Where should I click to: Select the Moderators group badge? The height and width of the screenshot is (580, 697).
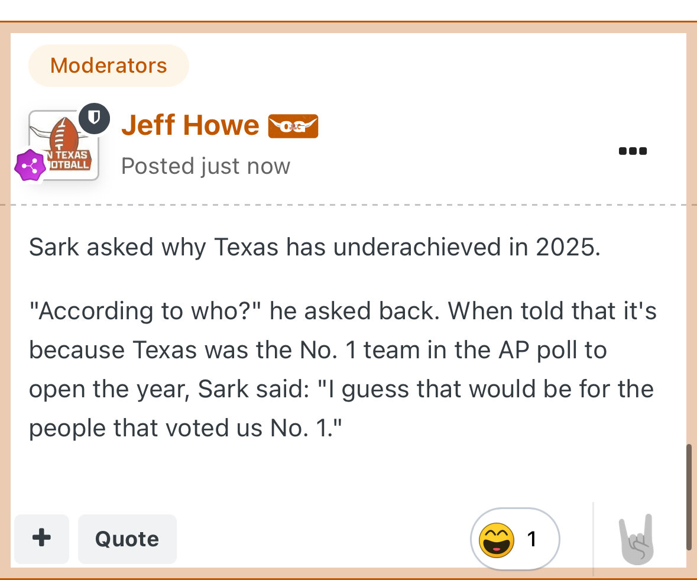click(109, 66)
